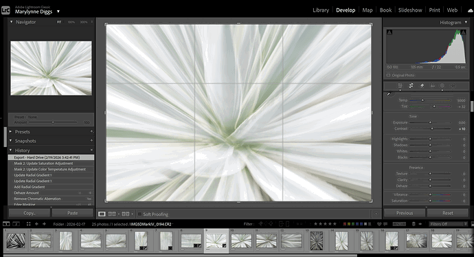Switch to Reference view icon

coord(112,214)
